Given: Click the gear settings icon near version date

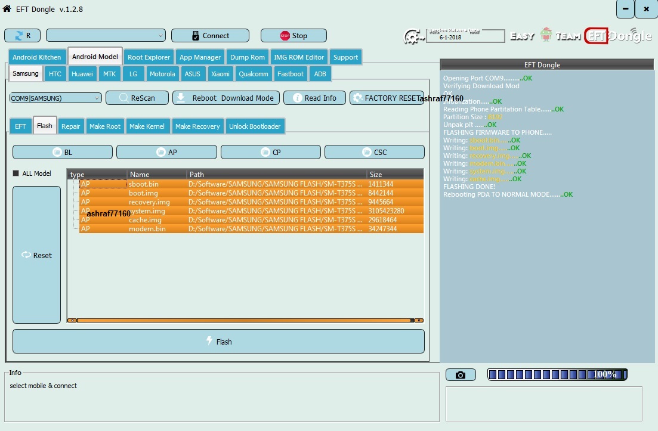Looking at the screenshot, I should click(x=414, y=36).
